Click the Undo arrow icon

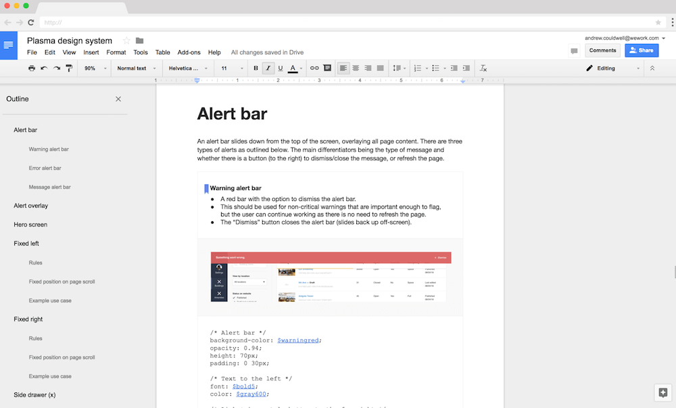pyautogui.click(x=45, y=68)
